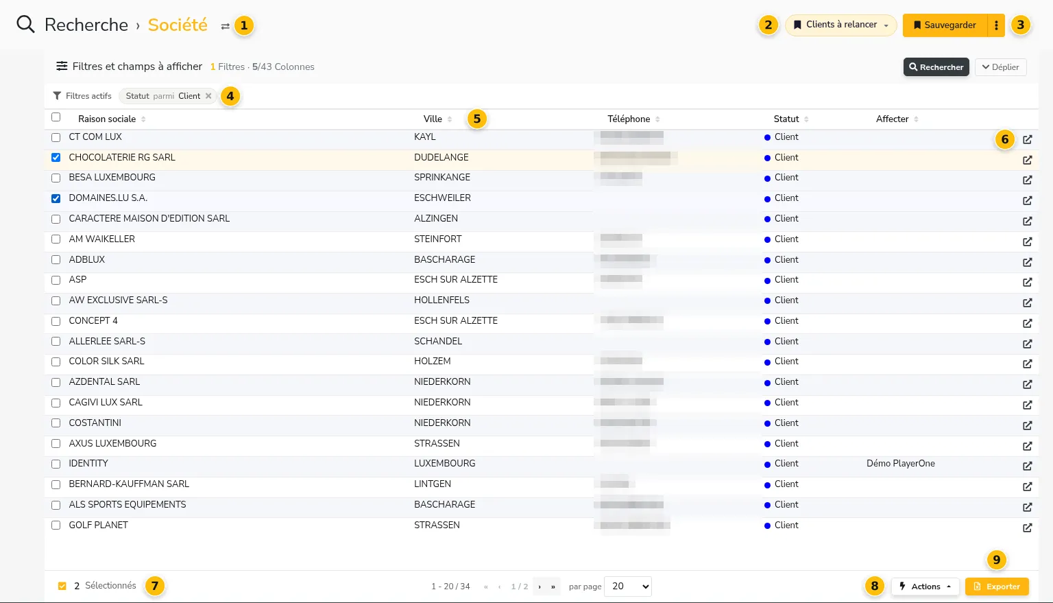Click the 5/43 Colonnes indicator

coord(283,67)
